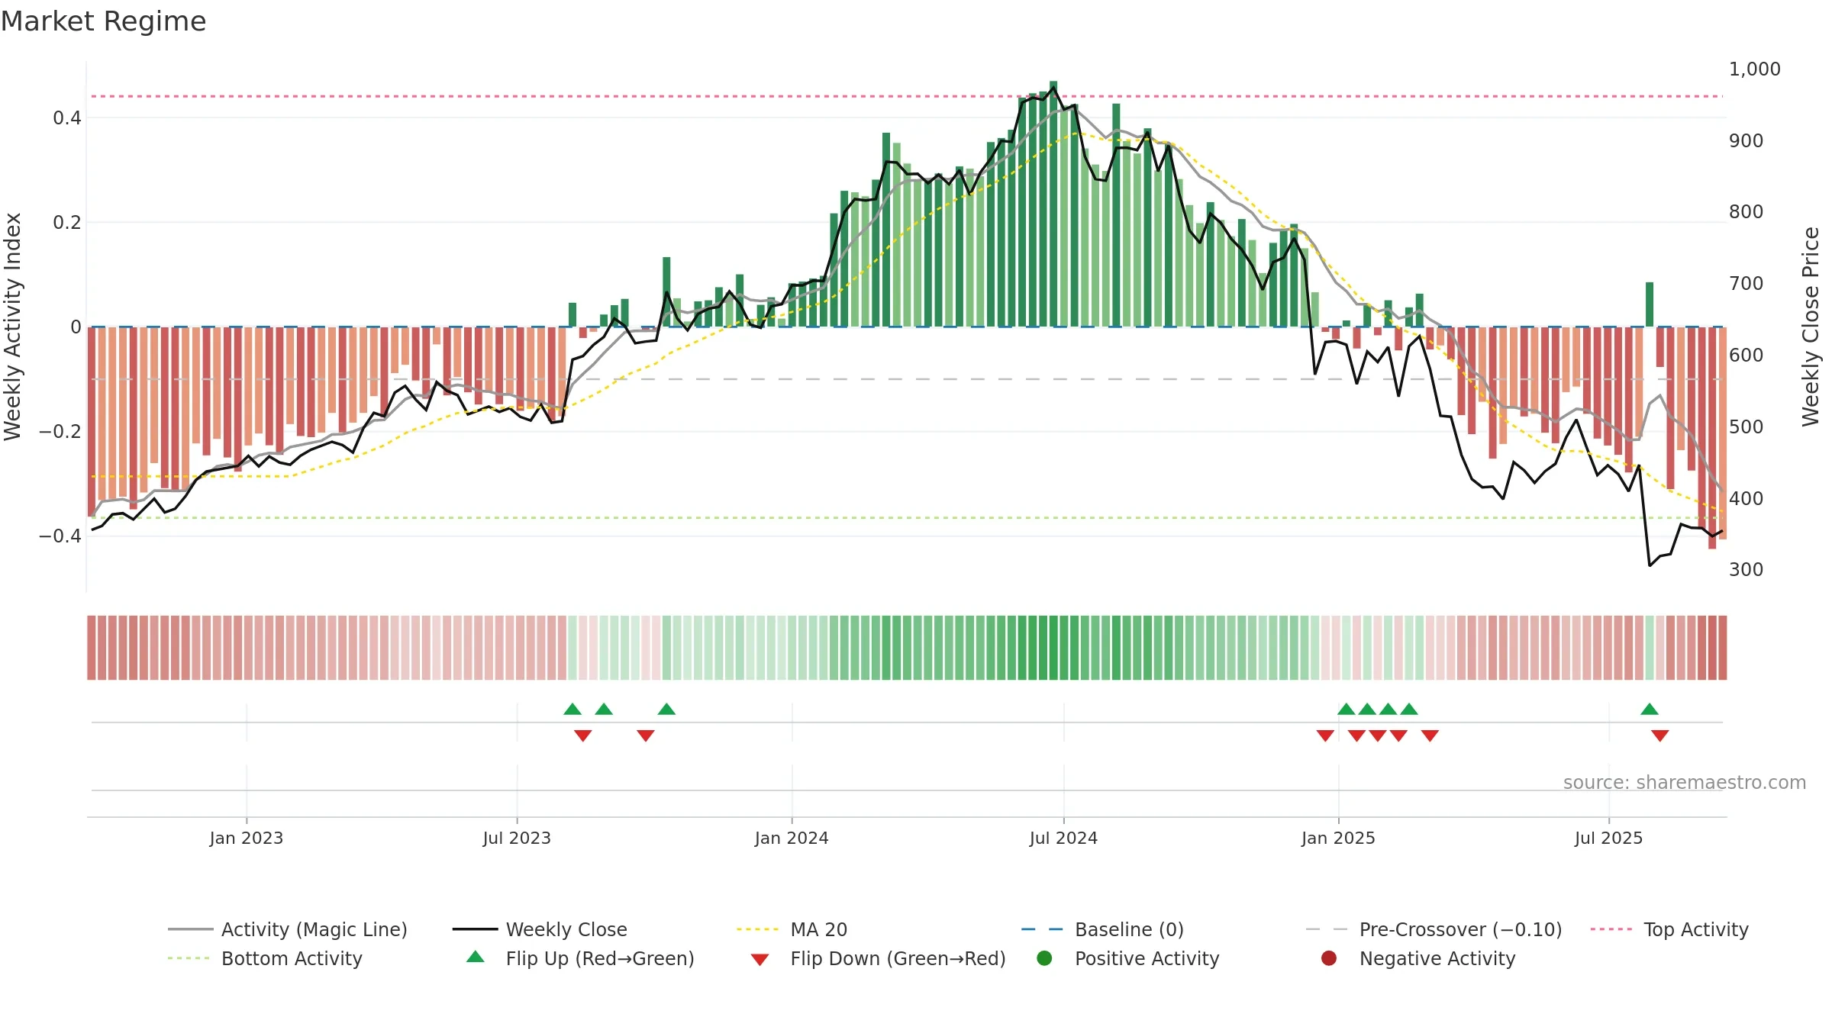Screen dimensions: 1832x1030
Task: Toggle Flip Down (Green→Red) legend entry
Action: (x=878, y=958)
